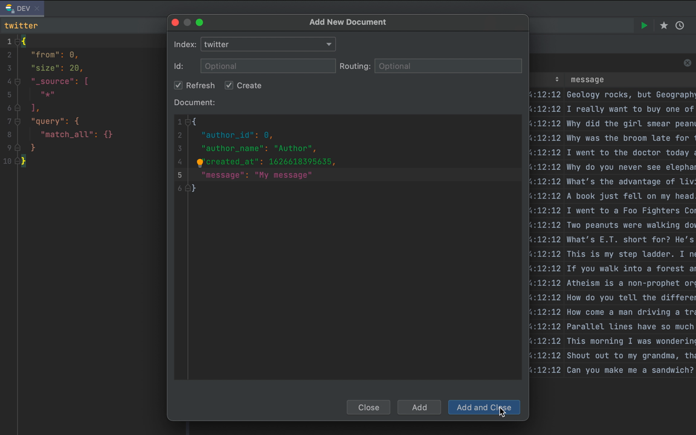Uncheck the Refresh checkbox
The width and height of the screenshot is (696, 435).
178,85
